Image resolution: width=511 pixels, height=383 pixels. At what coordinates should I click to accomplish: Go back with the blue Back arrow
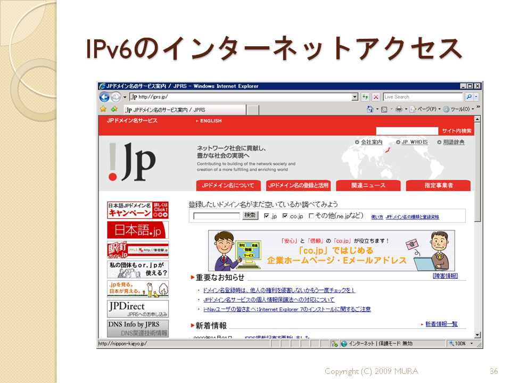pyautogui.click(x=104, y=97)
